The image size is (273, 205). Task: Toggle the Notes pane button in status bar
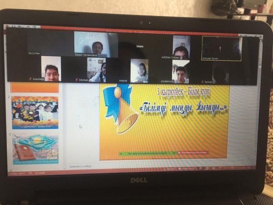point(169,169)
